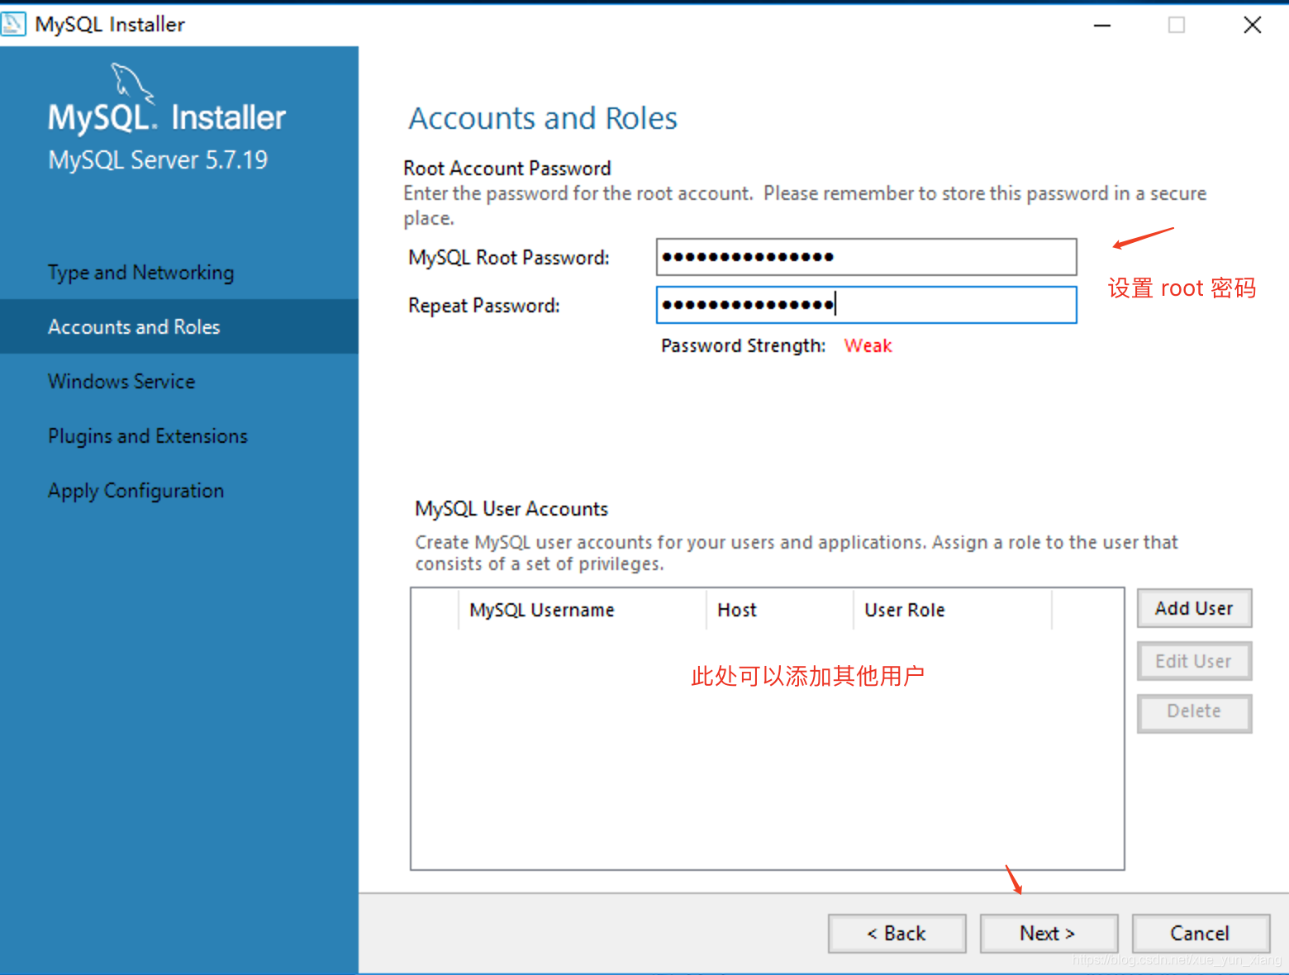
Task: Click the Root Account Password label
Action: coord(507,169)
